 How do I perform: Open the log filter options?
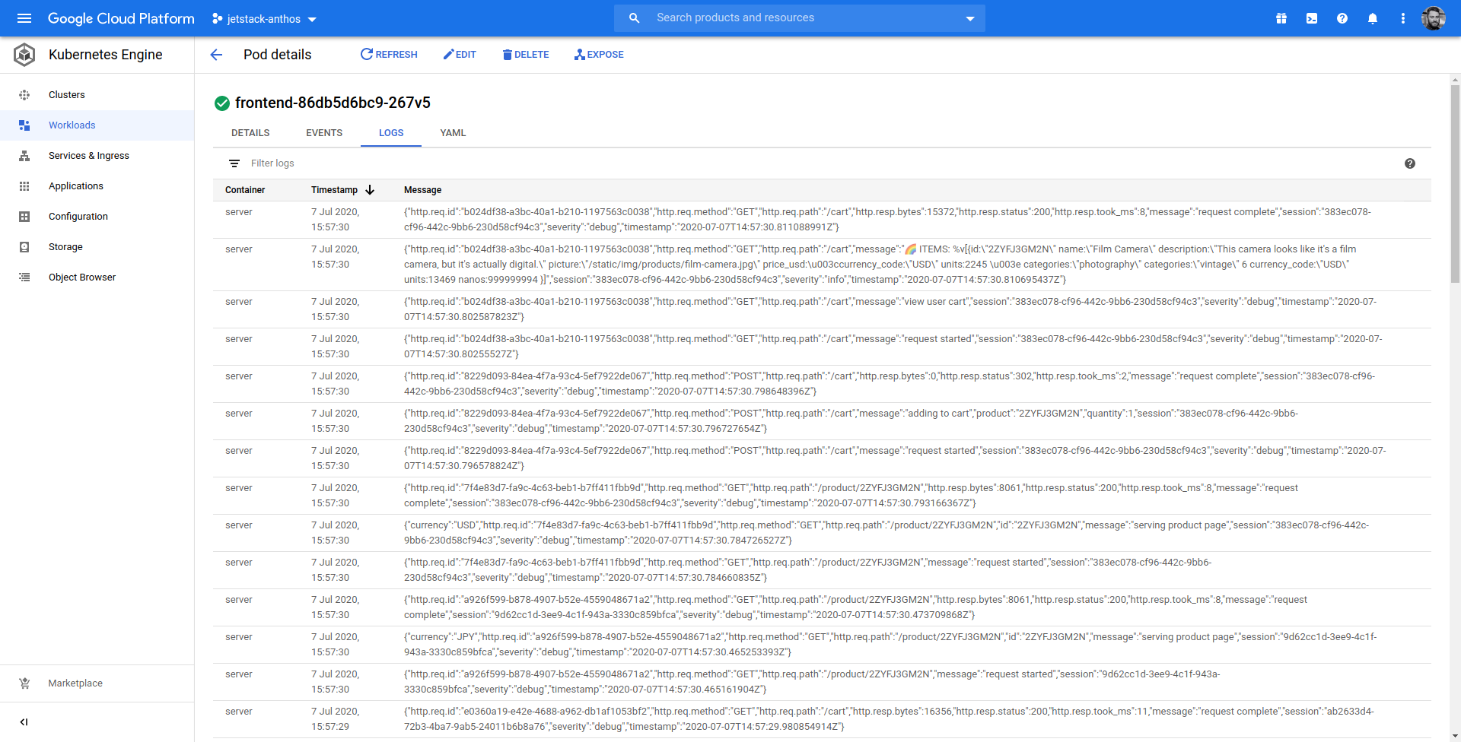(x=233, y=163)
